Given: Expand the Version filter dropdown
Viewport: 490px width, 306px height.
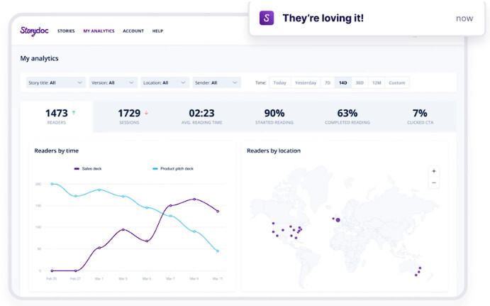Looking at the screenshot, I should pos(113,82).
